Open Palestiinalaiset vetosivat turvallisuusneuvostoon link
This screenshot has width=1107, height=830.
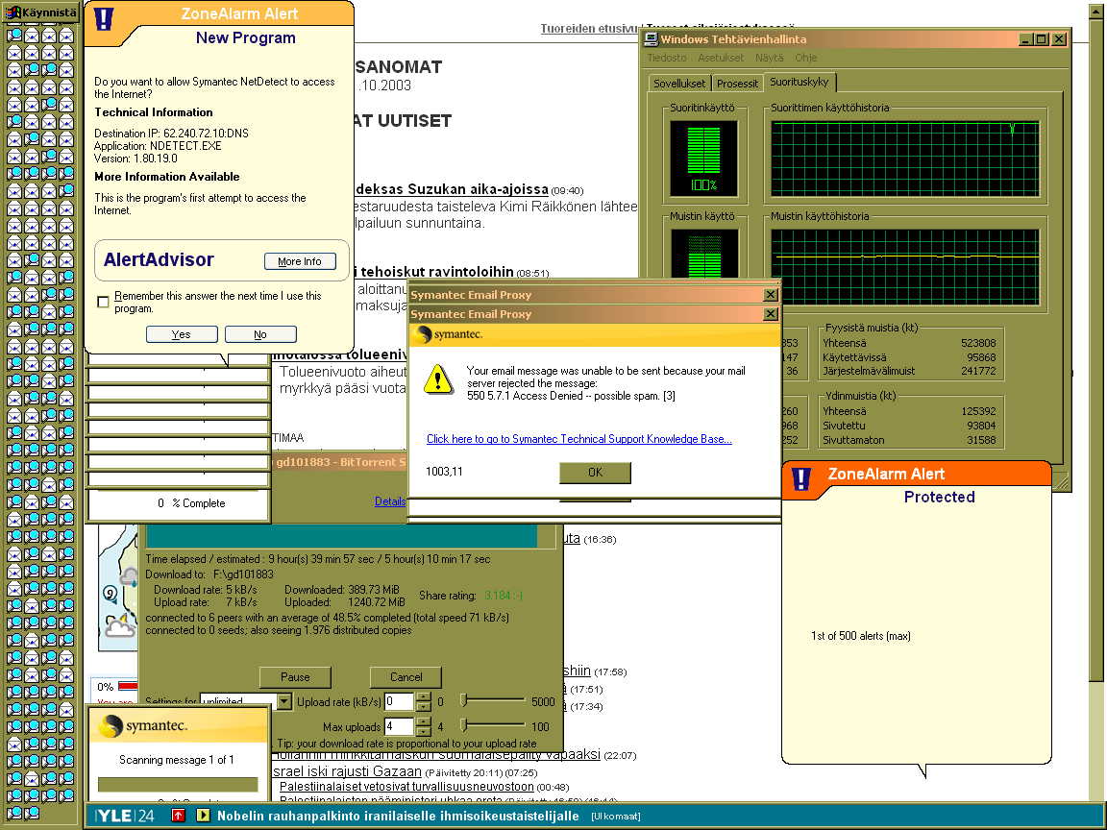pos(406,786)
